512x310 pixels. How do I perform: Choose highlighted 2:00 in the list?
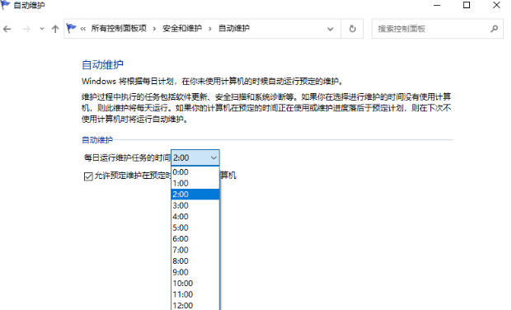[x=195, y=195]
